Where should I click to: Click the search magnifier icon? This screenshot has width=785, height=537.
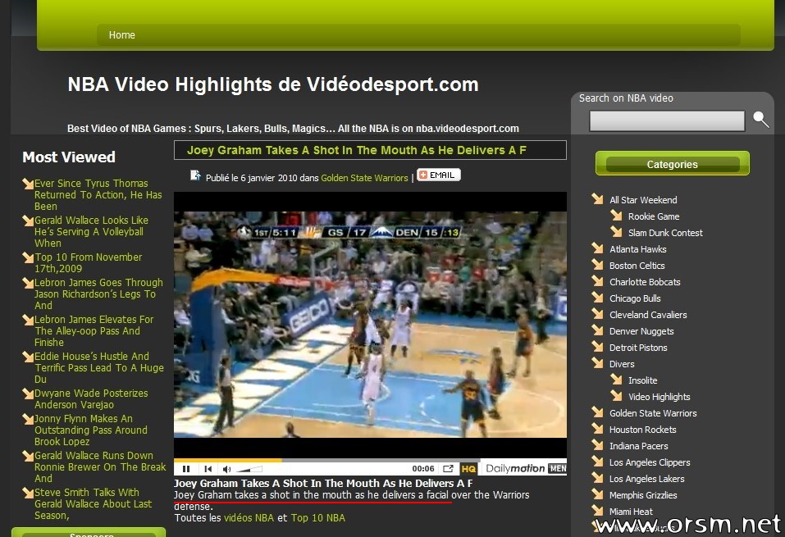[x=761, y=119]
